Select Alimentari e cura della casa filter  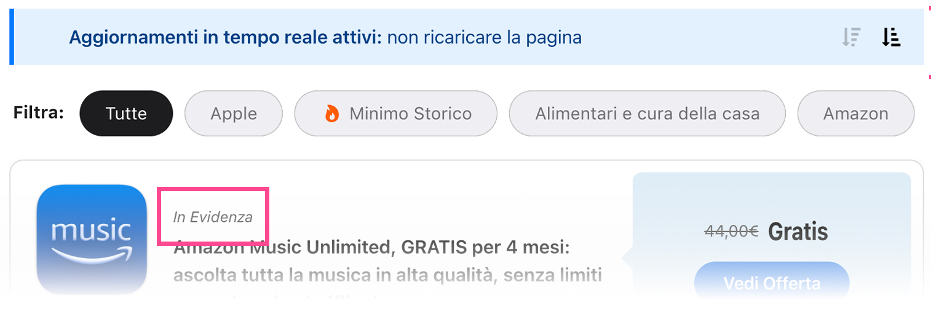(647, 114)
